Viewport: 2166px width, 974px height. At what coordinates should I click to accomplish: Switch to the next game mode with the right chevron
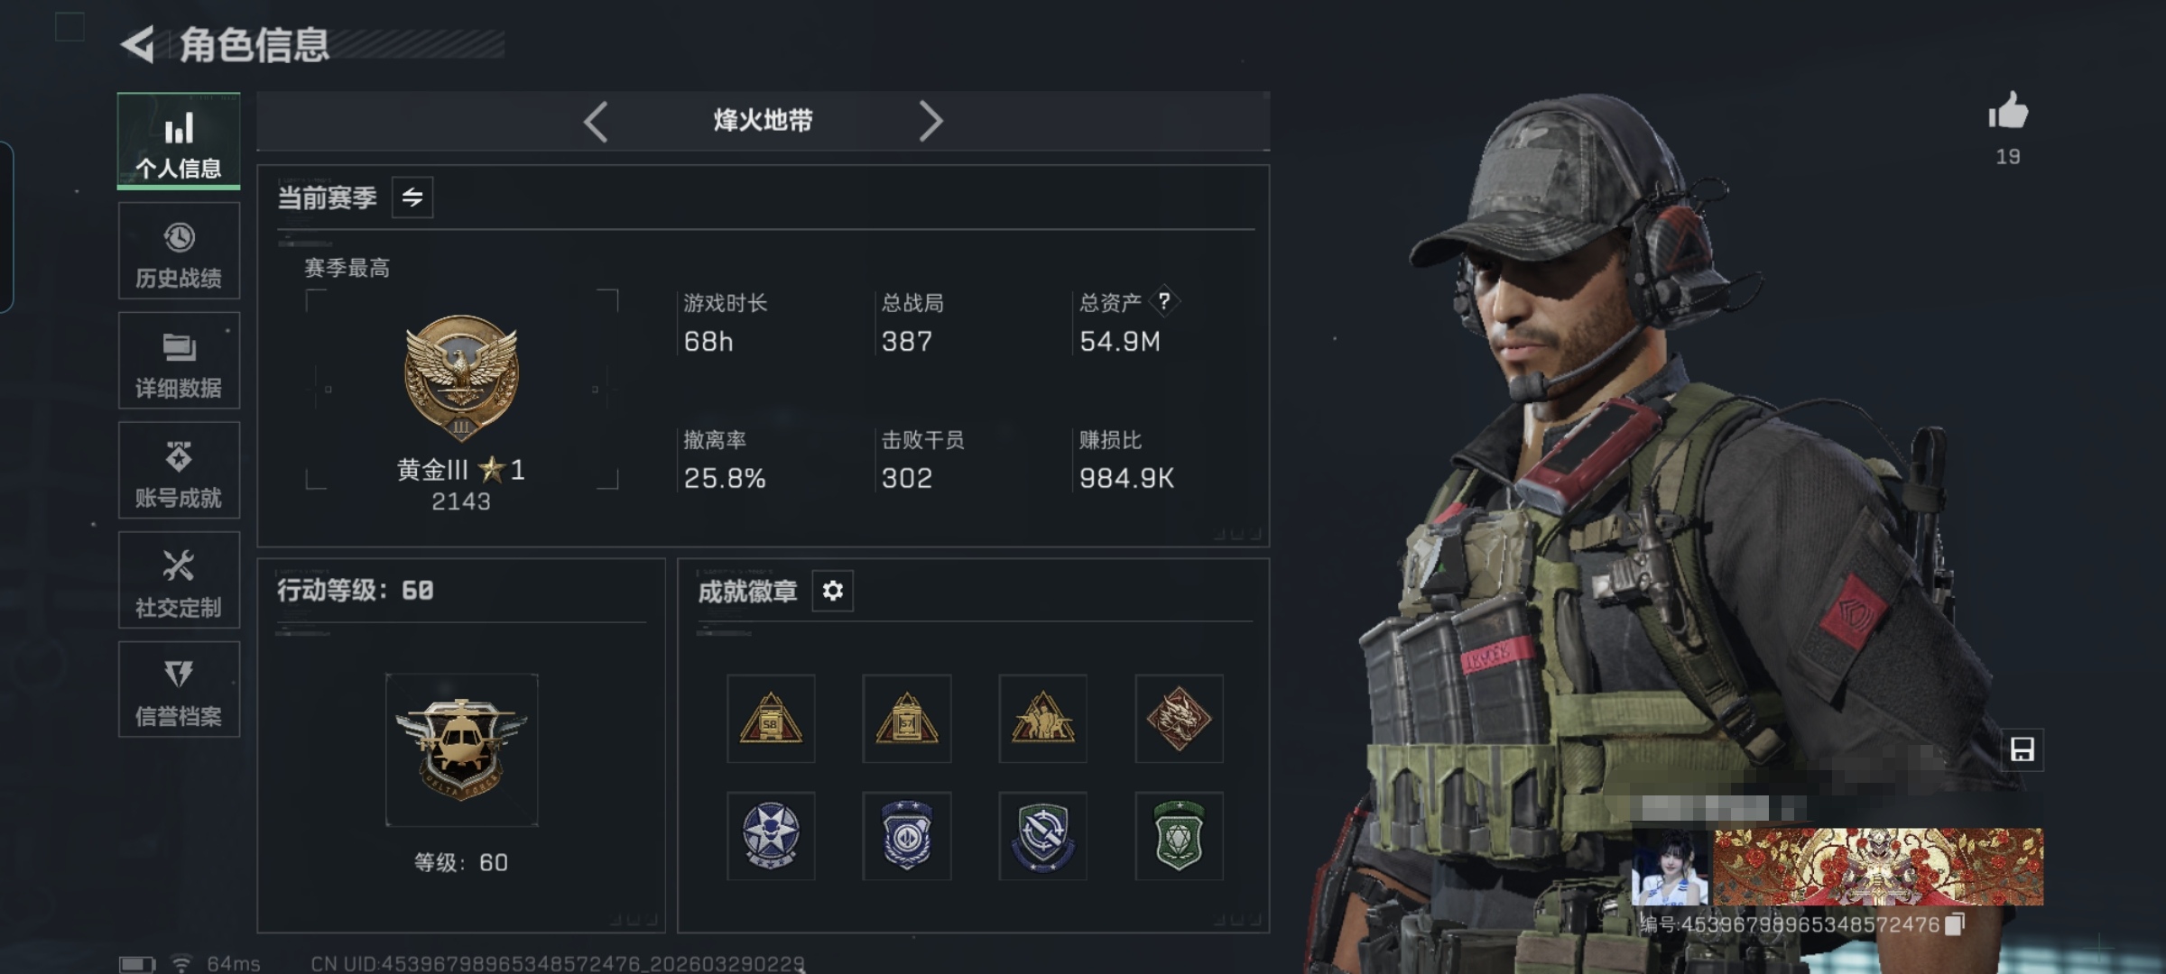click(930, 121)
